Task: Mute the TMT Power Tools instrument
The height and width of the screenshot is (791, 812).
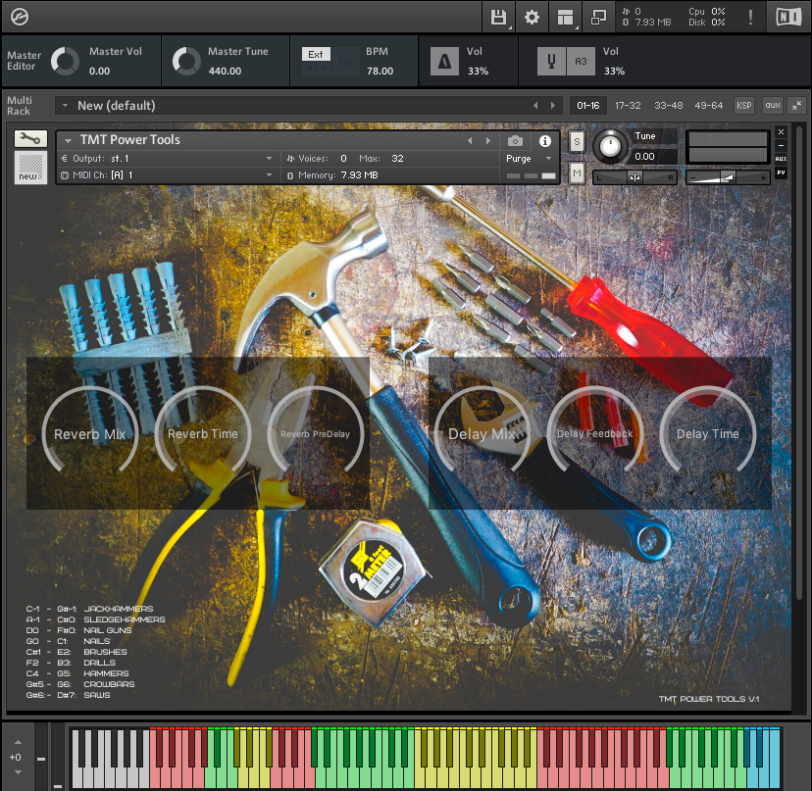Action: click(577, 173)
